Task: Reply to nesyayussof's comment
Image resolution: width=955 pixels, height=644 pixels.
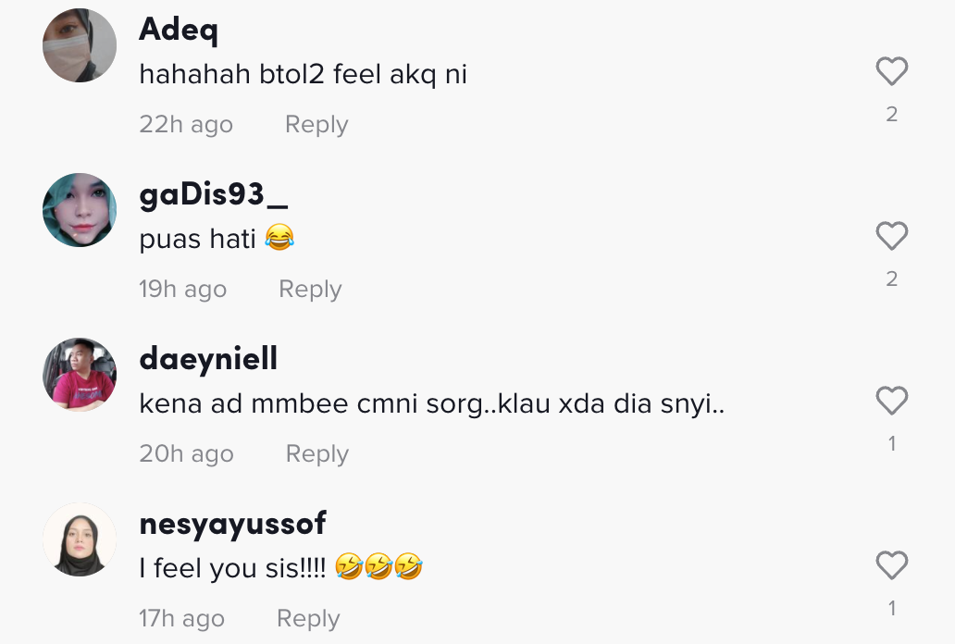Action: (308, 619)
